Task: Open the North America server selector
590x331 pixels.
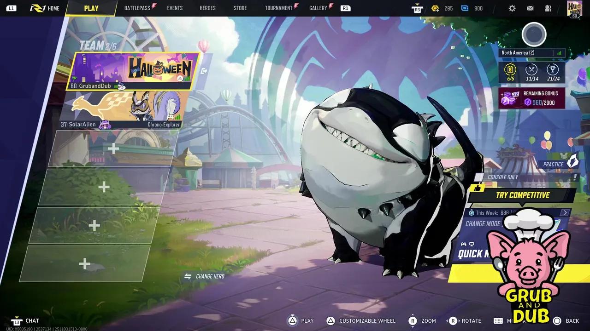Action: click(519, 52)
